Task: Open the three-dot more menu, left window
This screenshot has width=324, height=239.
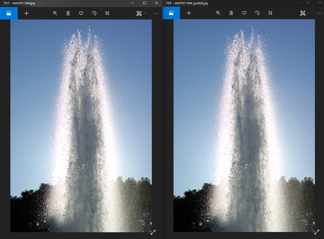Action: click(x=156, y=13)
